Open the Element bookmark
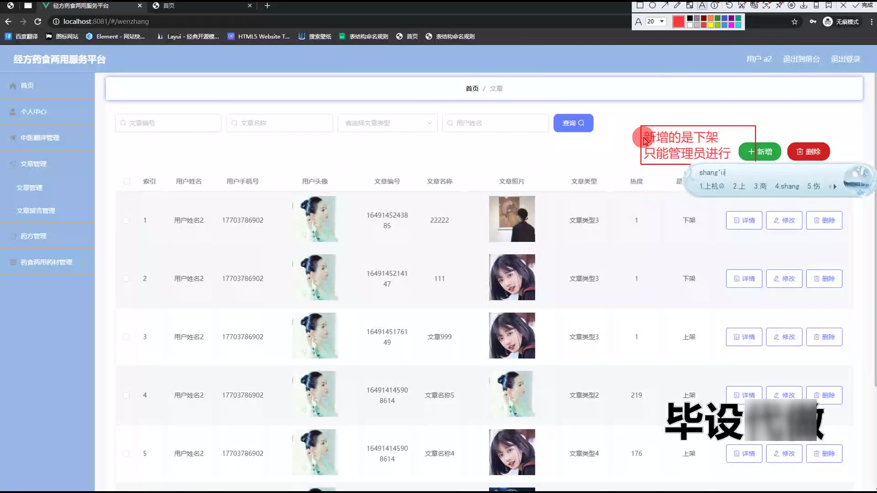 tap(116, 37)
